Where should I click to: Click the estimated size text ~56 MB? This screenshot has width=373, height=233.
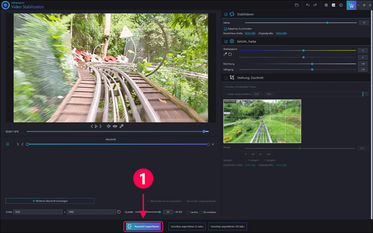pos(178,212)
